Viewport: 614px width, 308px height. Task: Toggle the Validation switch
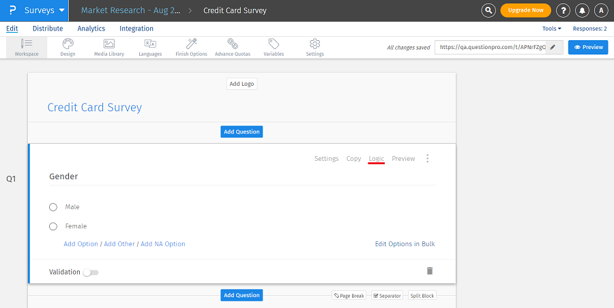(x=91, y=273)
